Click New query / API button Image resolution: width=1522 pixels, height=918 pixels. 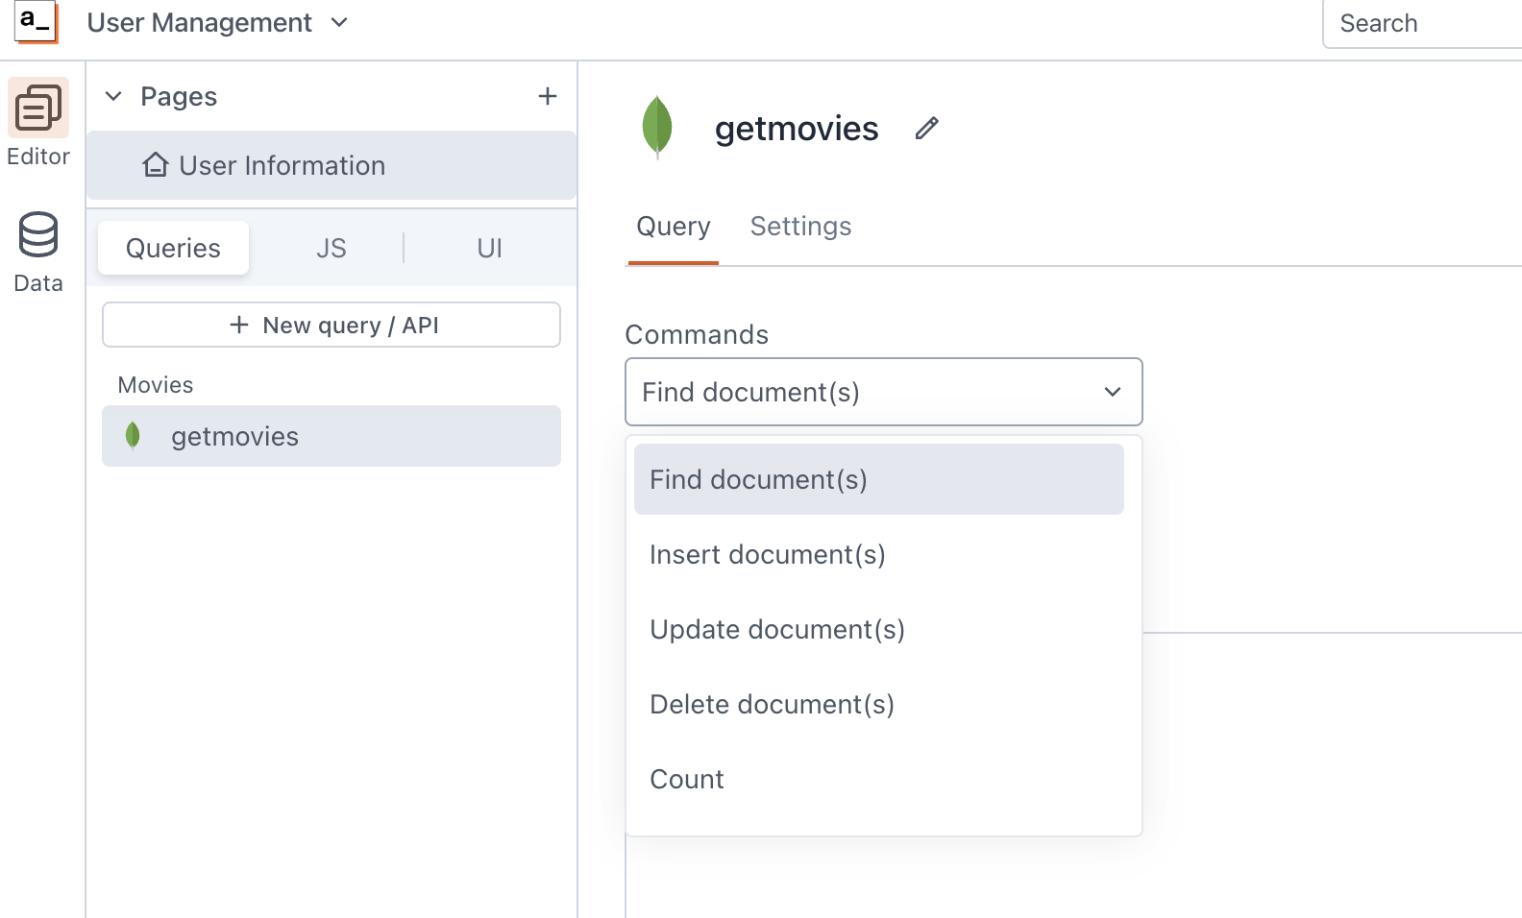(331, 326)
